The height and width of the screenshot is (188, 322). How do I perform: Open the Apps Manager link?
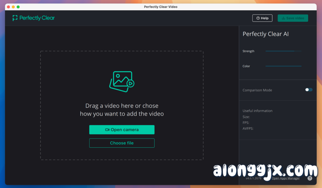[286, 178]
